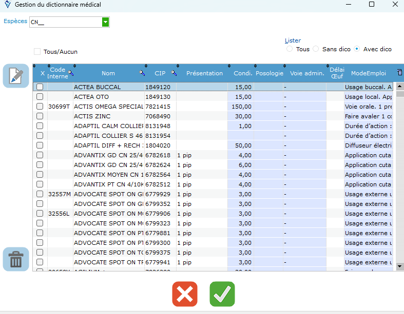Viewport: 404px width, 314px height.
Task: Click the green checkmark validate button
Action: [222, 294]
